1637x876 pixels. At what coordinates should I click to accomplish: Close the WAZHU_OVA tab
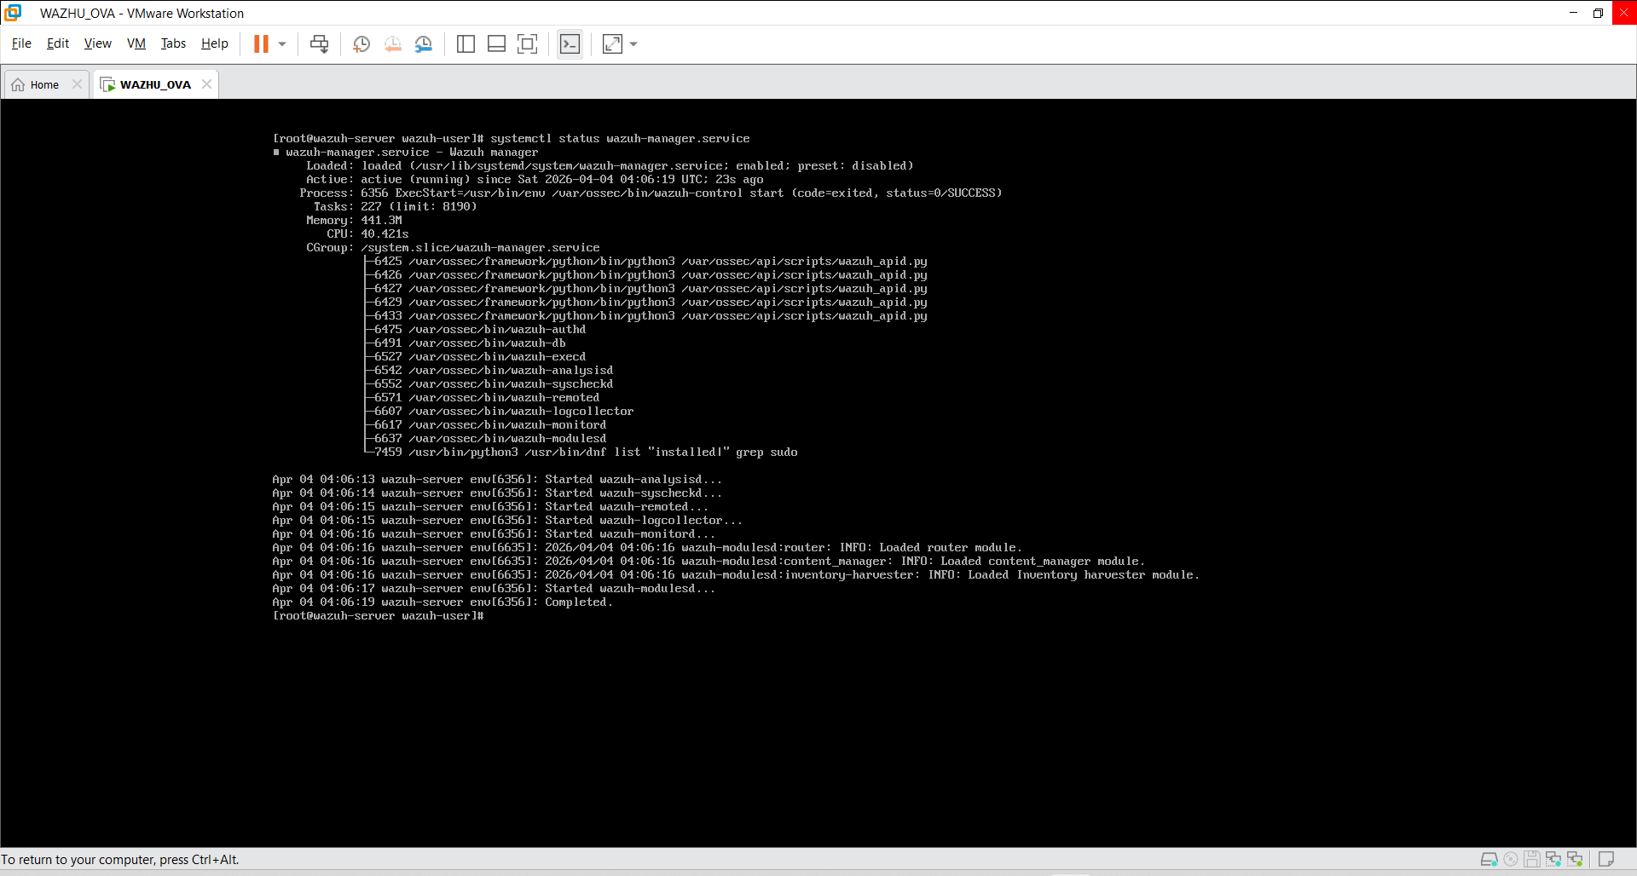click(x=206, y=84)
